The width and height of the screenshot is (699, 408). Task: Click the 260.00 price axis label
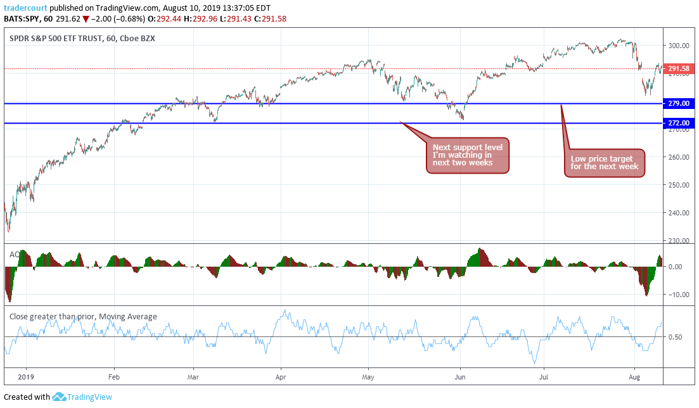click(679, 157)
